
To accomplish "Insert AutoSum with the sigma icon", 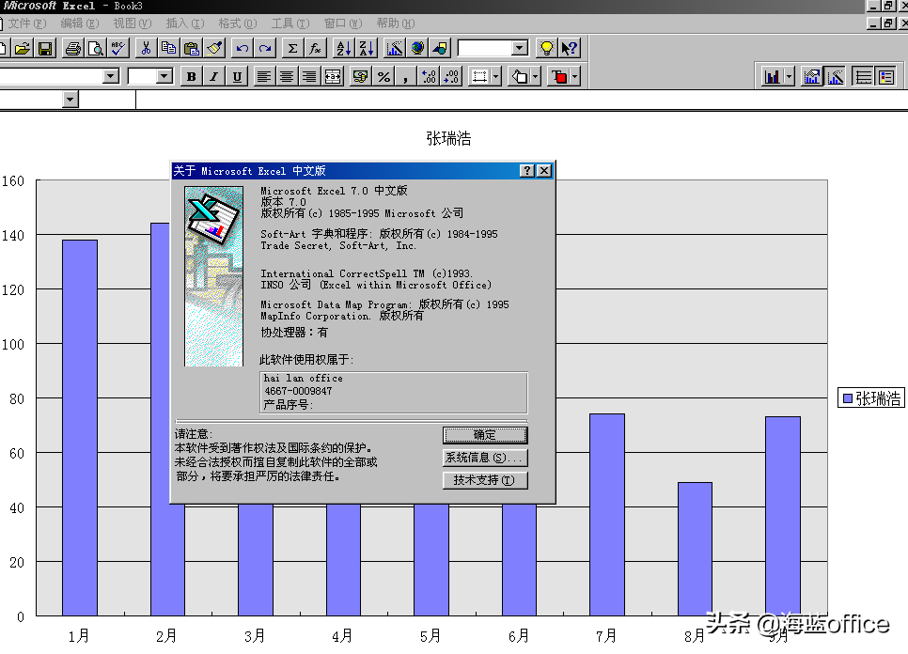I will 292,49.
